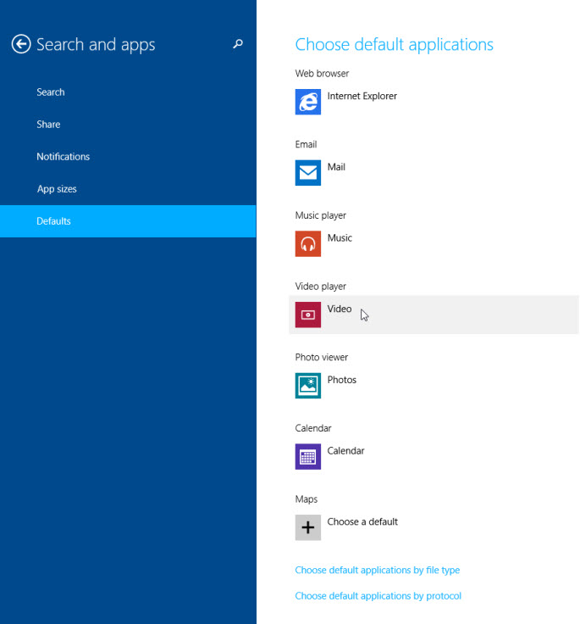Click Choose a default for Maps
This screenshot has width=580, height=624.
click(x=362, y=521)
